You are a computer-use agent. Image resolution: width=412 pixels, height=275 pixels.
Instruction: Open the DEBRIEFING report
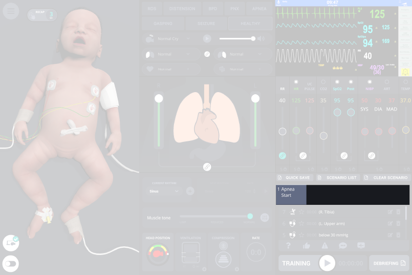tap(389, 263)
